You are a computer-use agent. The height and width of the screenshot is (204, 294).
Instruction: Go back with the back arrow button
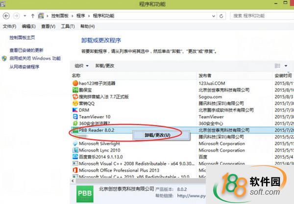6,16
